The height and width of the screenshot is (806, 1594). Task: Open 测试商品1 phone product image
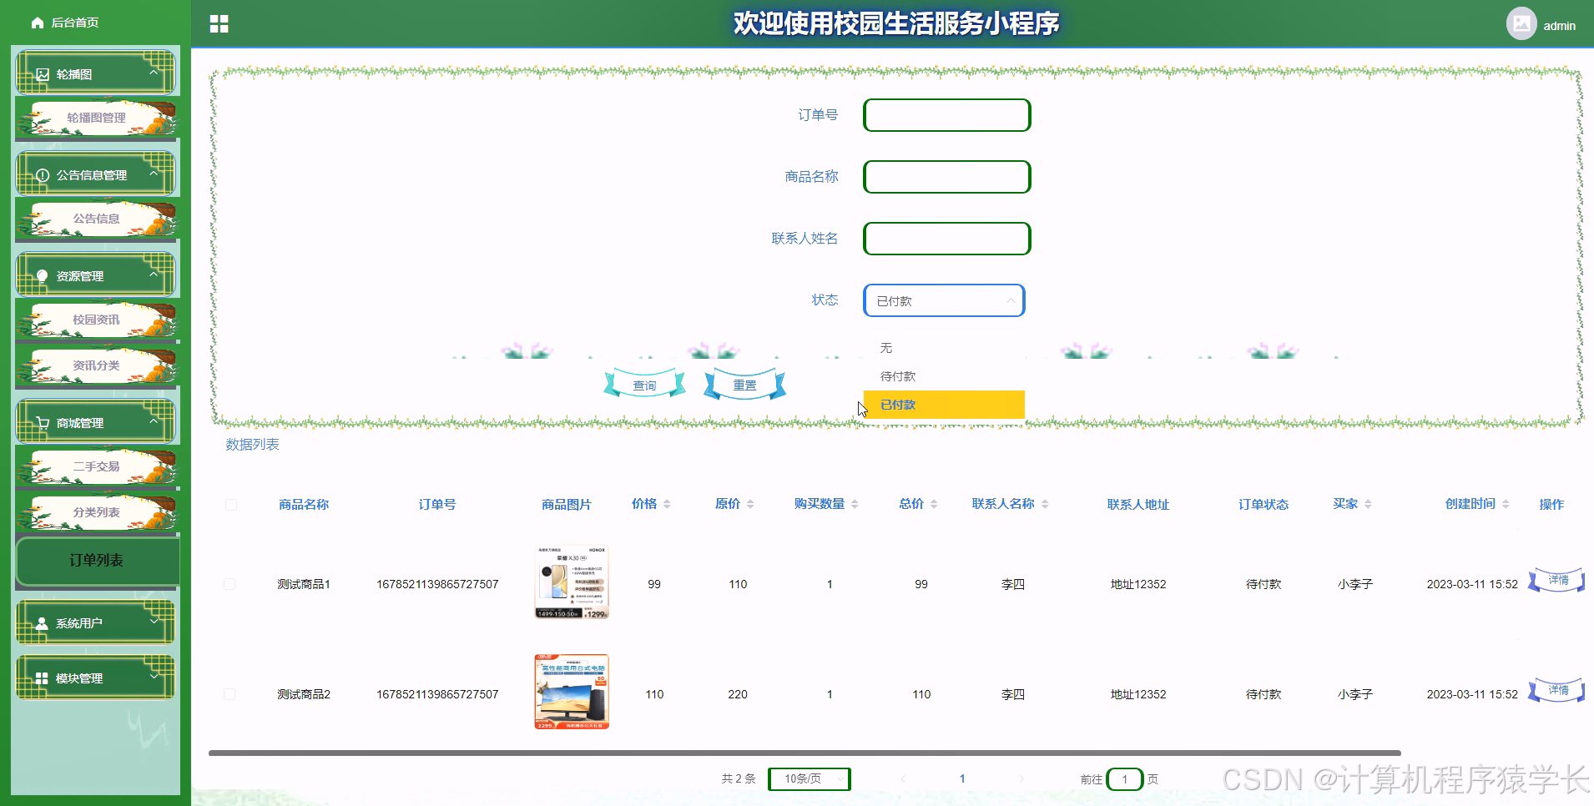click(572, 582)
